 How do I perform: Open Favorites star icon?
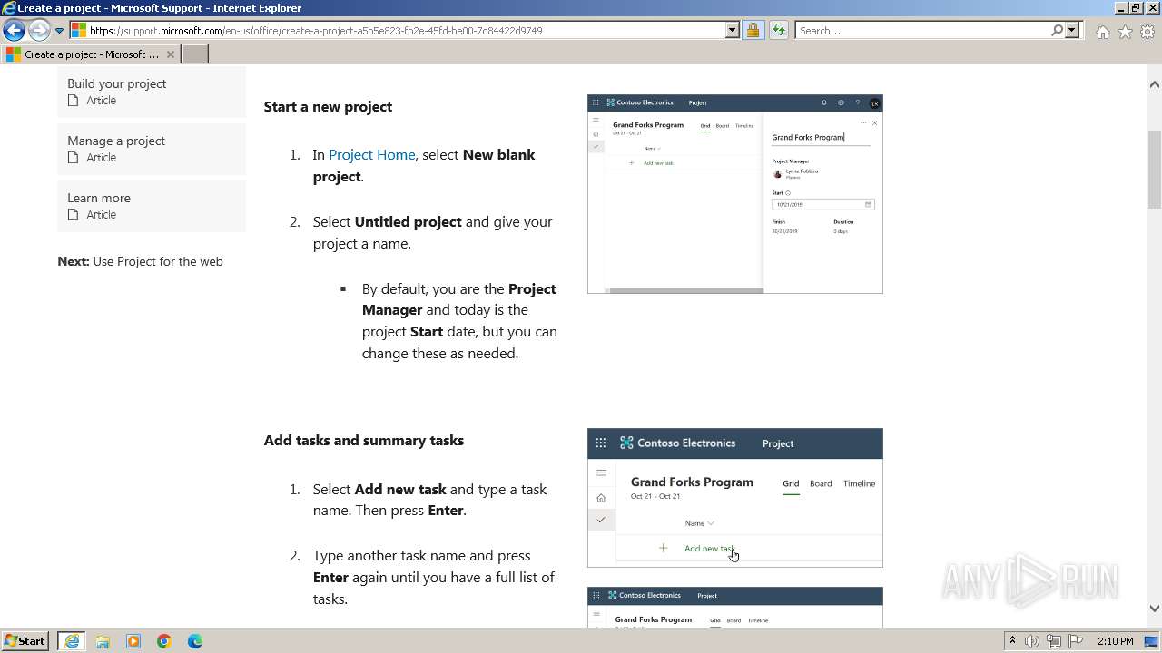click(1125, 32)
